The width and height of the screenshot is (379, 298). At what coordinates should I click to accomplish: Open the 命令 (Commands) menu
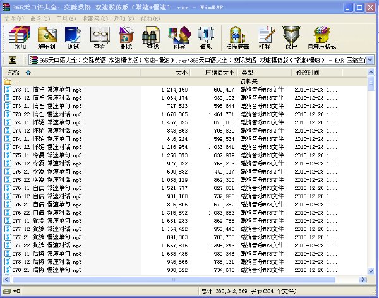(x=40, y=18)
